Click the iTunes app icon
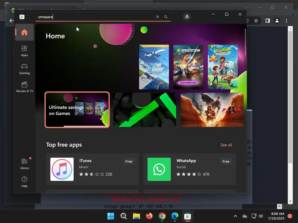Image resolution: width=298 pixels, height=223 pixels. [x=62, y=169]
